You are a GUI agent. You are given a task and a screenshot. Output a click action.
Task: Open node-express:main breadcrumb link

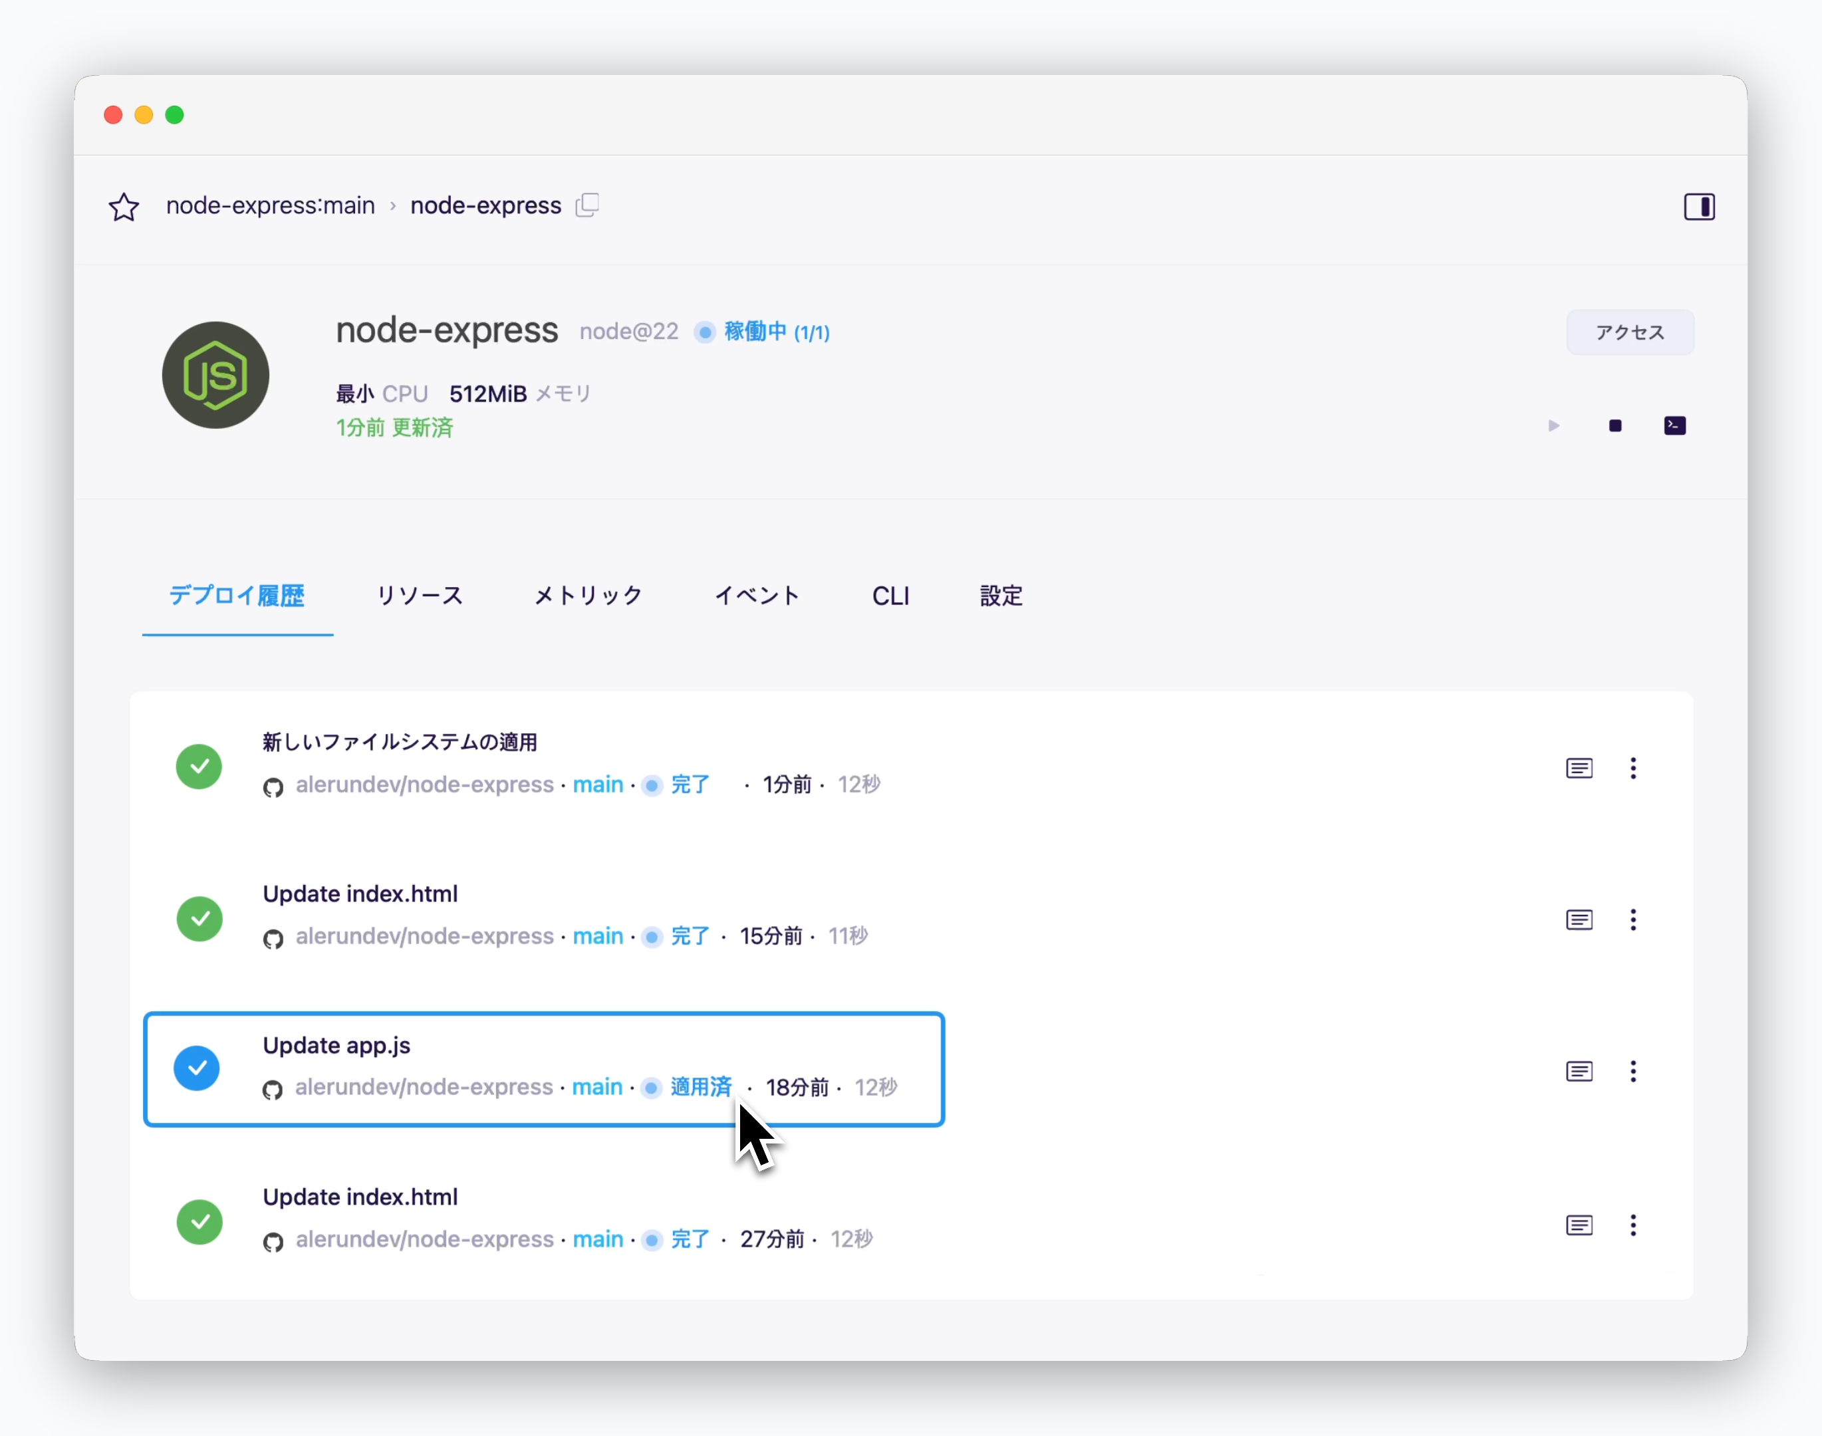[270, 206]
